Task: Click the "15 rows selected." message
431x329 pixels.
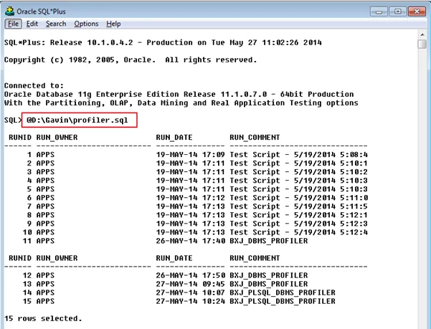Action: tap(43, 318)
